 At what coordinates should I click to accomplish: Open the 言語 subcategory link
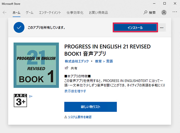pyautogui.click(x=109, y=61)
